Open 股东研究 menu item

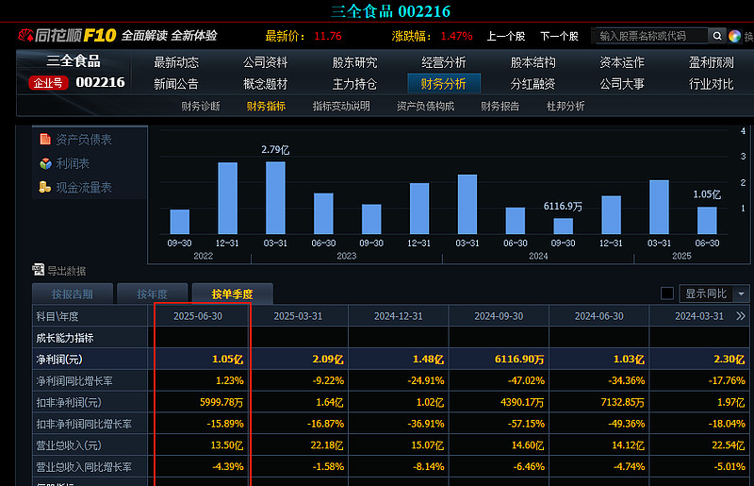(x=354, y=62)
